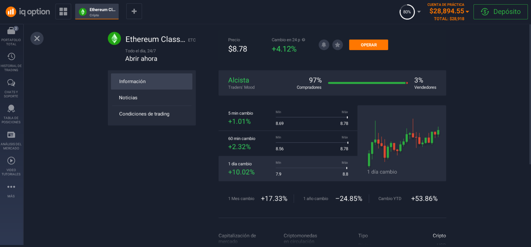Click the 1 Mes cambio +17.33% value
The image size is (531, 247).
(x=274, y=198)
